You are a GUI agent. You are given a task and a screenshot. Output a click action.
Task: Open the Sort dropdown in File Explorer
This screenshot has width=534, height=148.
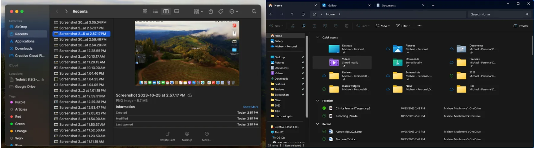pyautogui.click(x=363, y=26)
